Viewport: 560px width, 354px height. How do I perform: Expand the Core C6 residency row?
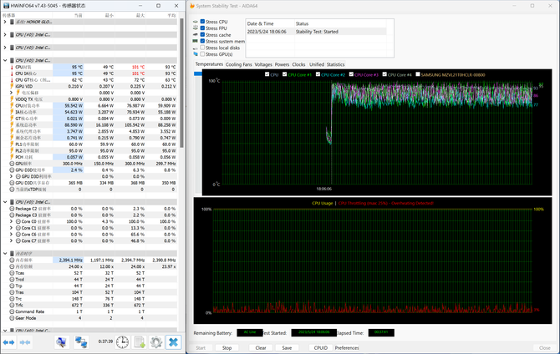click(11, 234)
